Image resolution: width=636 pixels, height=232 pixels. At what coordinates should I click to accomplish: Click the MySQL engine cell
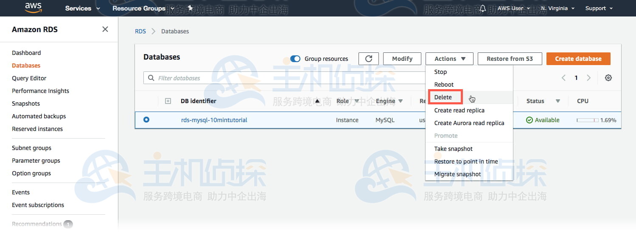point(385,120)
